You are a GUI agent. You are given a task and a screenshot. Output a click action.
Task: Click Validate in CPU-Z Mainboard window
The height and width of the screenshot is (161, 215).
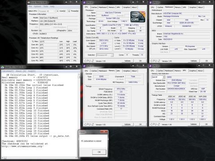point(193,61)
